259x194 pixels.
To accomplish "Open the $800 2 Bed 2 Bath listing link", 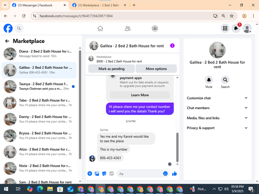I will (x=119, y=61).
